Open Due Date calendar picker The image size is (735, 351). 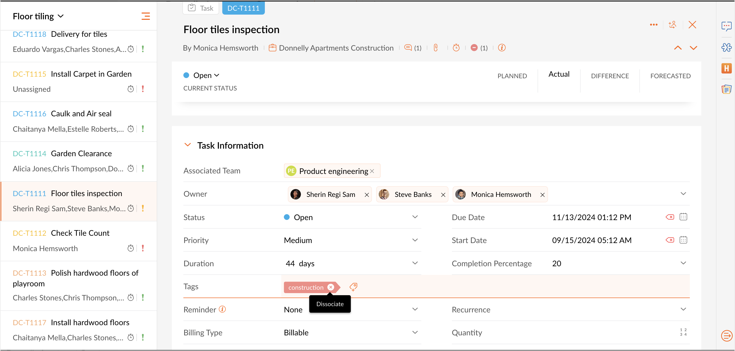[x=683, y=217]
